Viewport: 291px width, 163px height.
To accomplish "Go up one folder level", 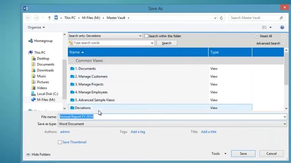I will click(50, 18).
